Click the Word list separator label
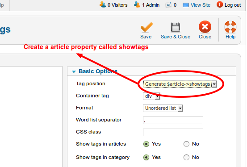The width and height of the screenshot is (247, 167). coord(99,120)
